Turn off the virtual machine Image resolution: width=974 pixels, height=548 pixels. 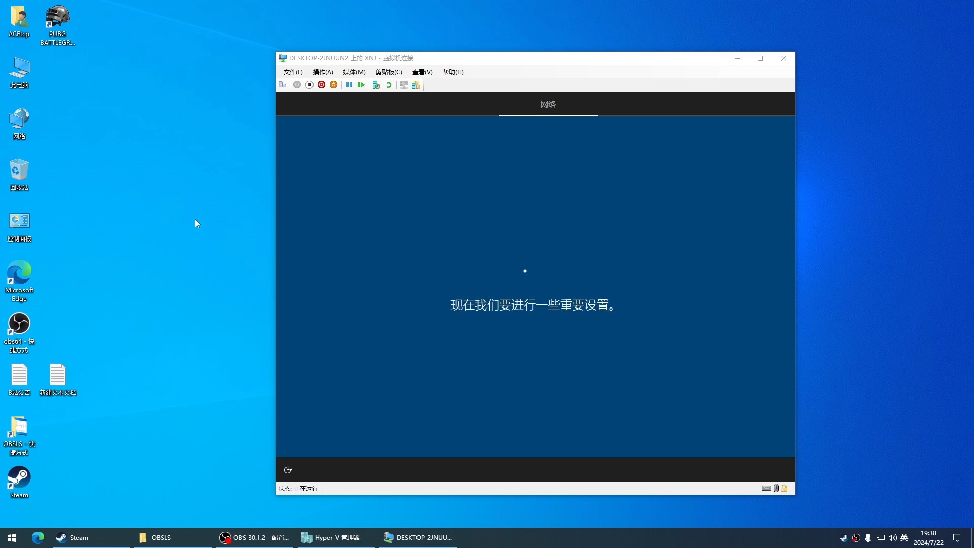pyautogui.click(x=309, y=85)
